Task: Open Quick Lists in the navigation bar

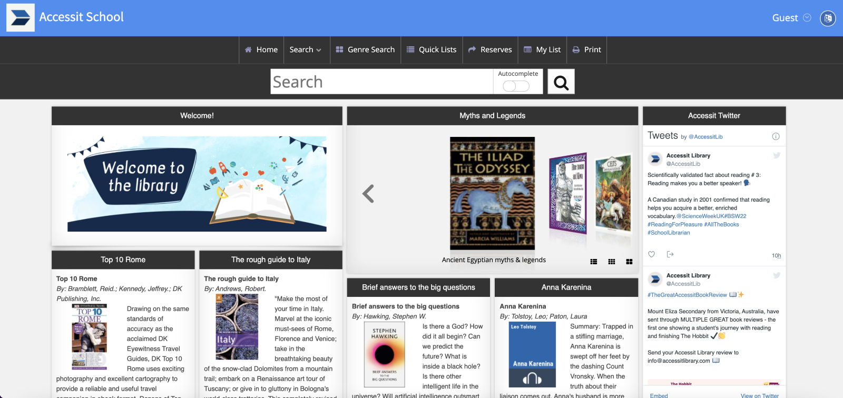Action: coord(432,49)
